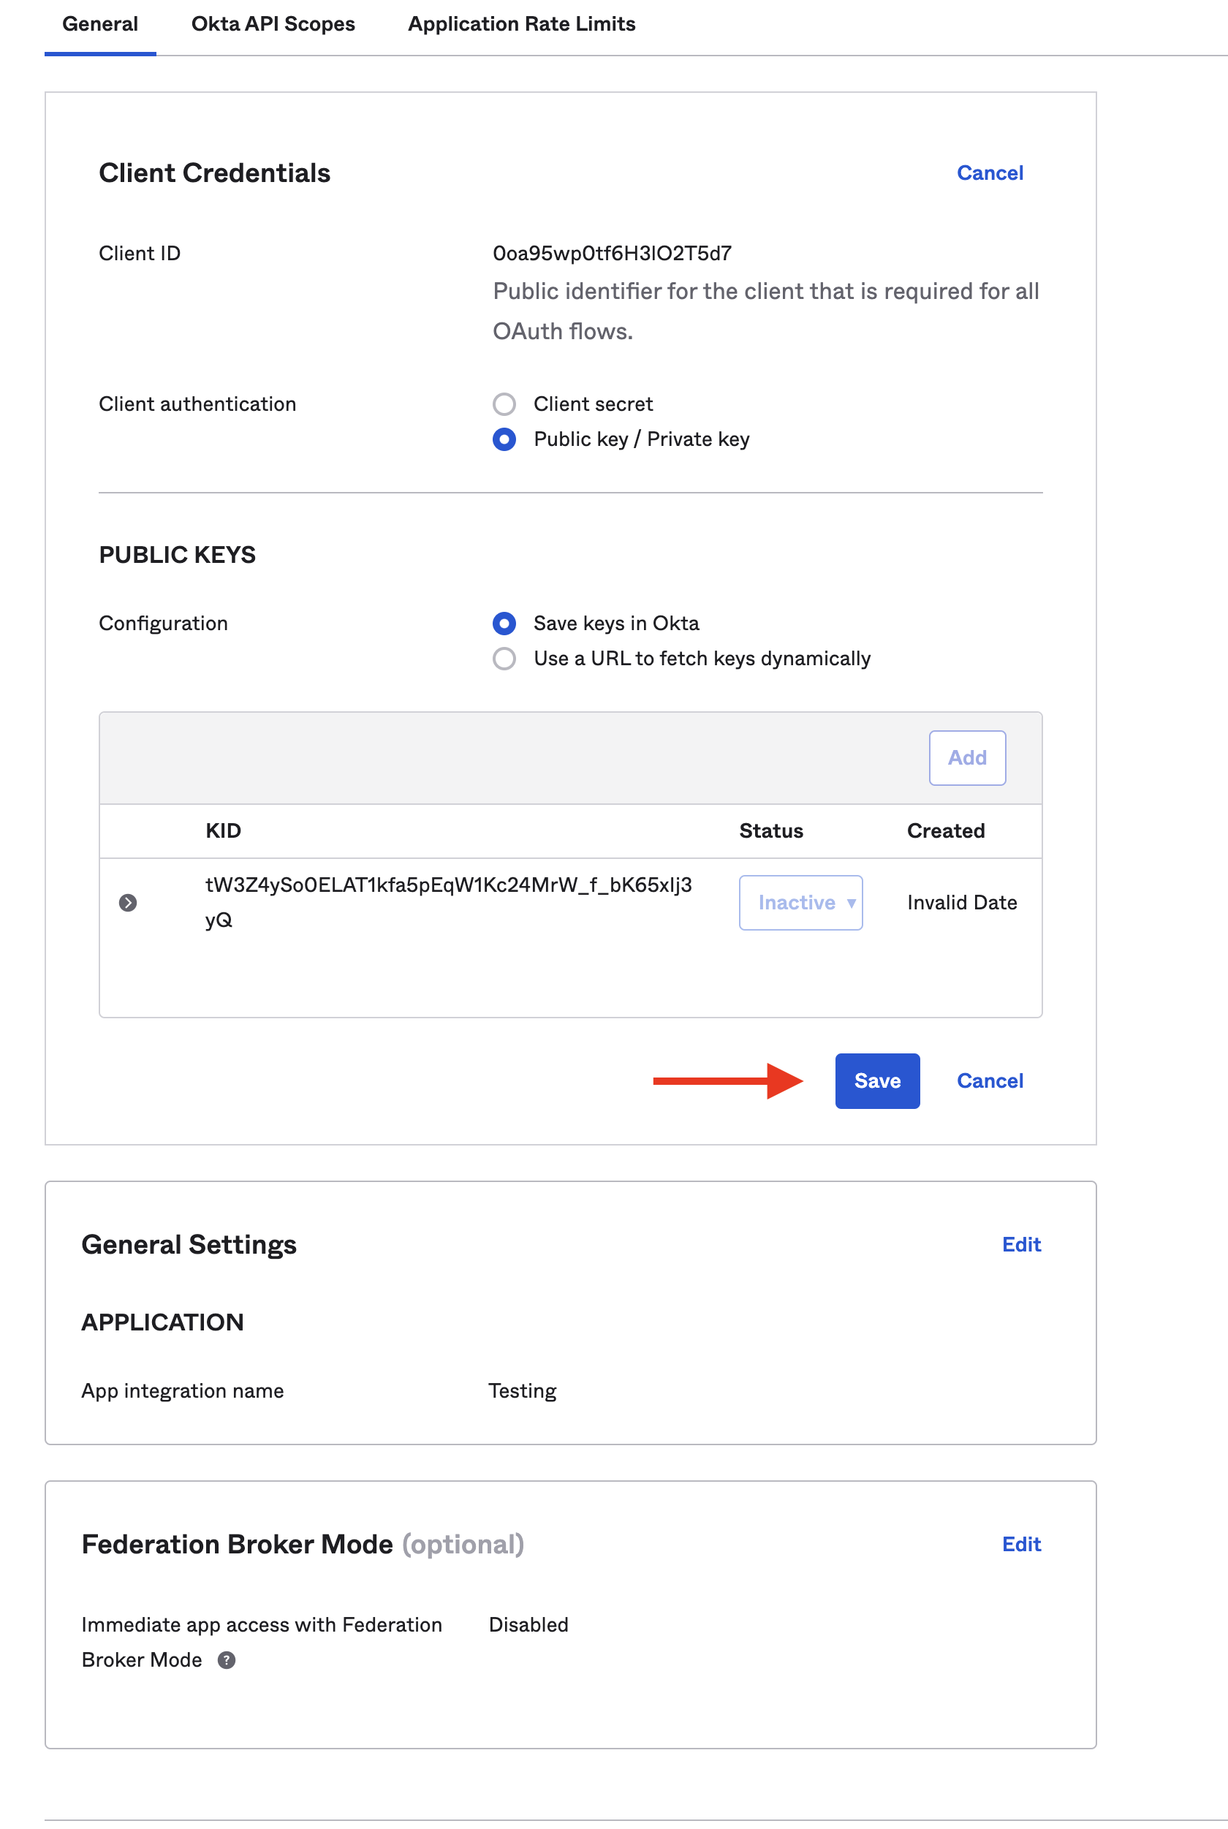Choose Use a URL to fetch keys dynamically
This screenshot has width=1228, height=1829.
click(x=504, y=659)
